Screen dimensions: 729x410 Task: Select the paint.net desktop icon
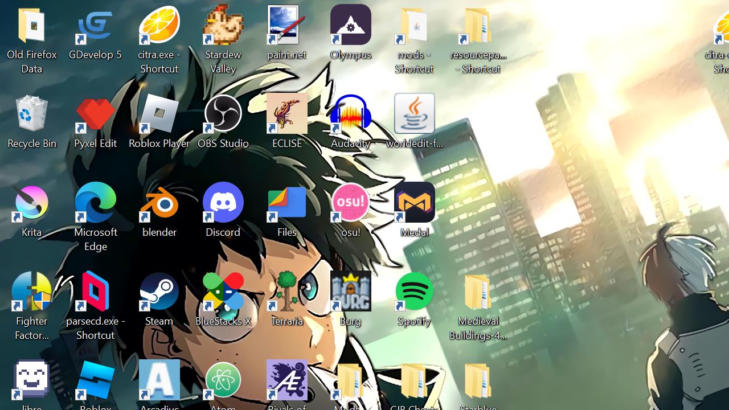287,26
